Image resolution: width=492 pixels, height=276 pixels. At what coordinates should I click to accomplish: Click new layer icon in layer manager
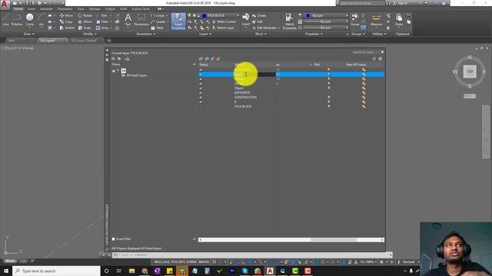tap(201, 58)
